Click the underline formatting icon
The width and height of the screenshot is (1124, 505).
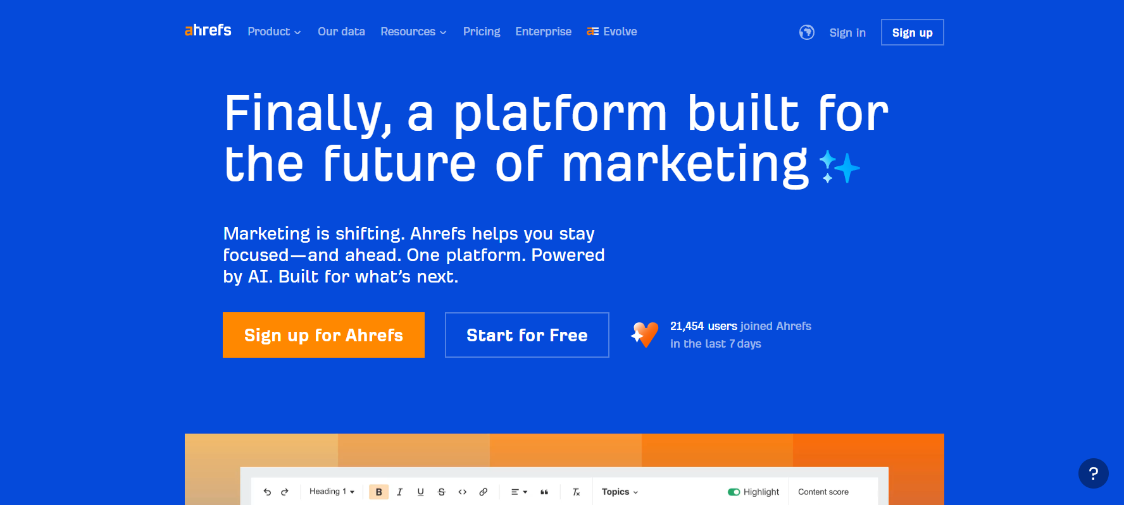pos(420,492)
